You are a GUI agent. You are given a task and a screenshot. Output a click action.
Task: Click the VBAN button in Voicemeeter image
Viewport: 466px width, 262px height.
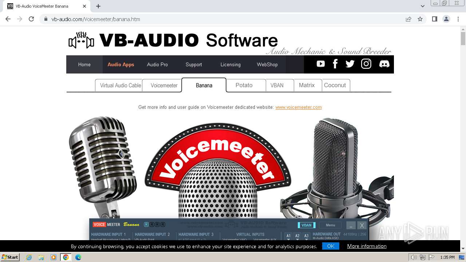pyautogui.click(x=307, y=225)
